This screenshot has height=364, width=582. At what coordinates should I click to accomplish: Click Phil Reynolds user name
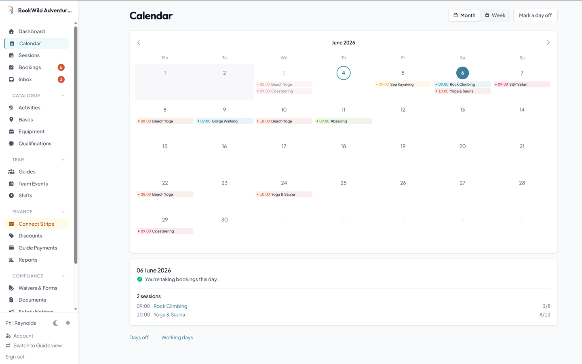pyautogui.click(x=21, y=323)
